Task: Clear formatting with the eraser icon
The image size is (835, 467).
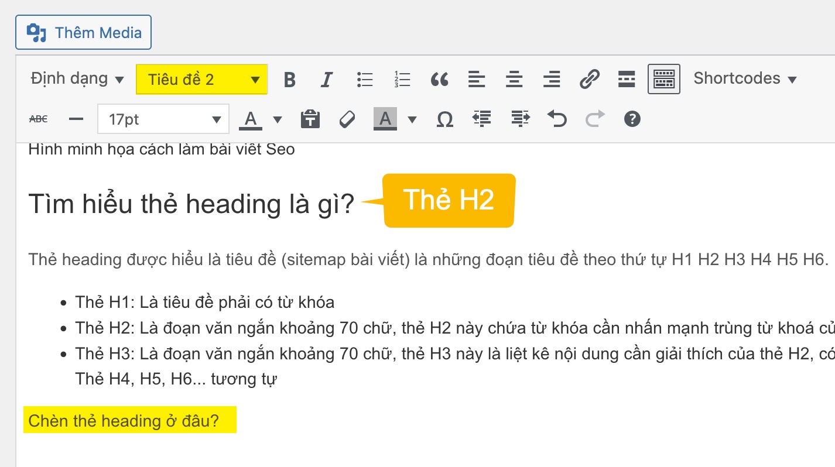Action: [347, 119]
